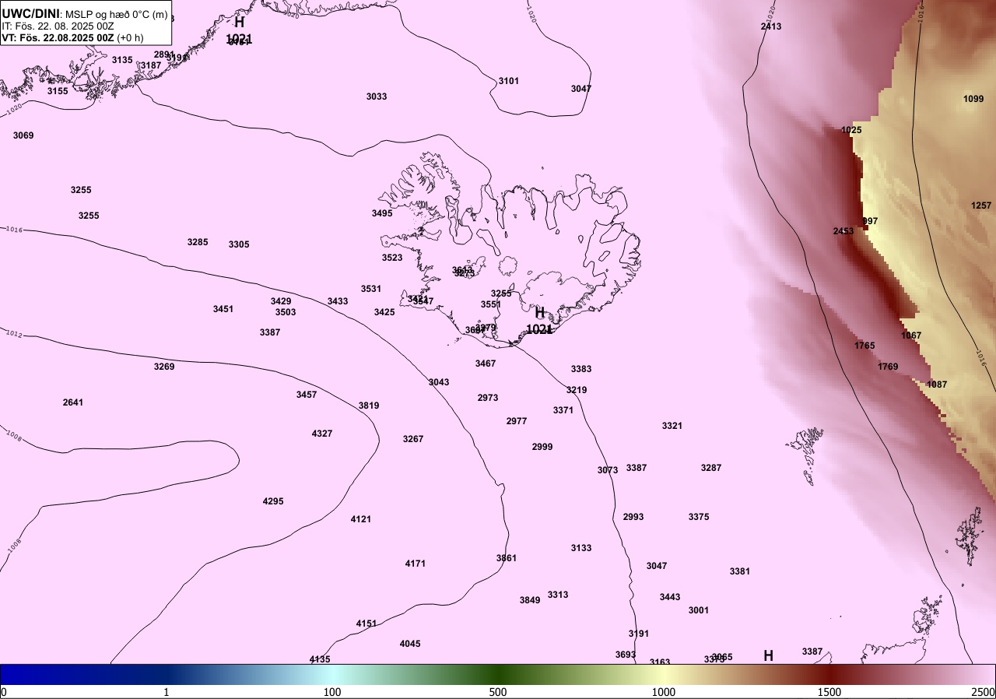Click the value 3381 on the map
The width and height of the screenshot is (996, 699).
point(740,571)
